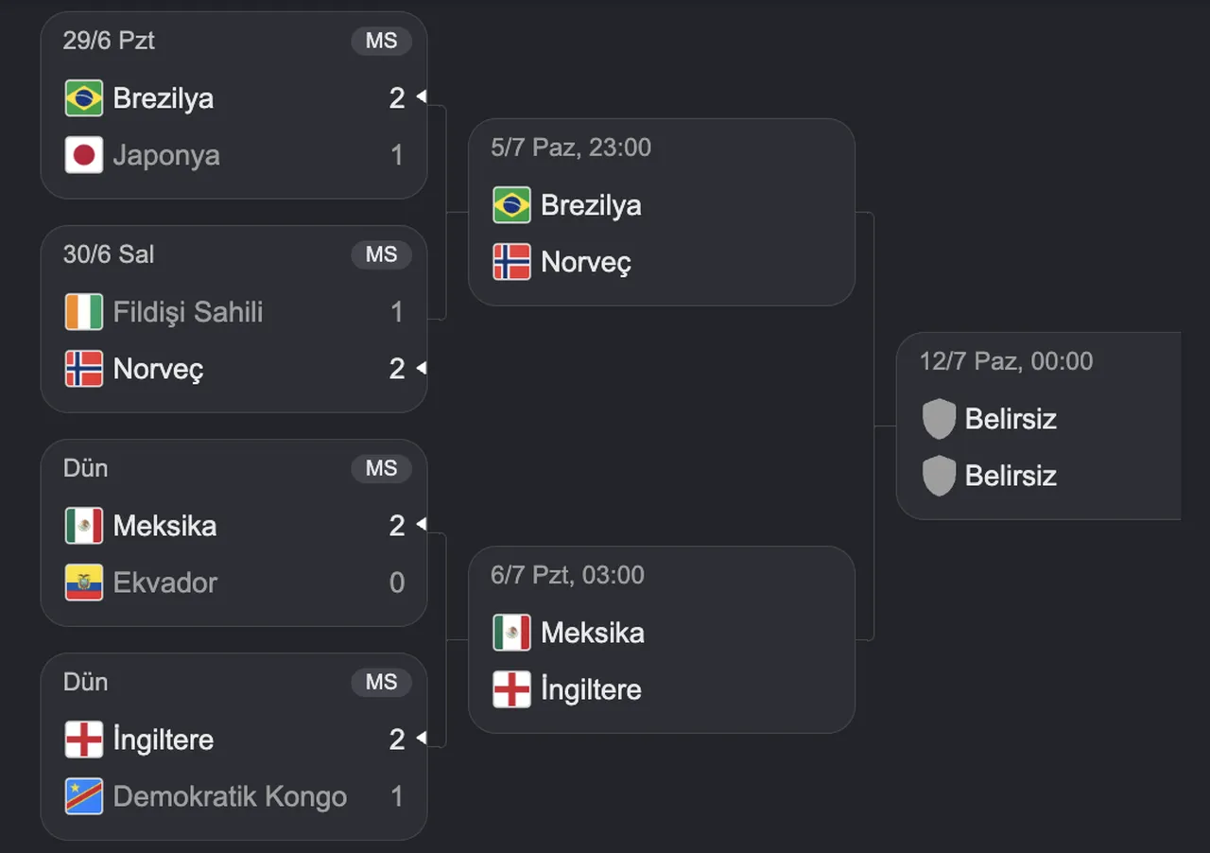Viewport: 1210px width, 853px height.
Task: Click Norway flag in the 30/6 match
Action: tap(84, 369)
